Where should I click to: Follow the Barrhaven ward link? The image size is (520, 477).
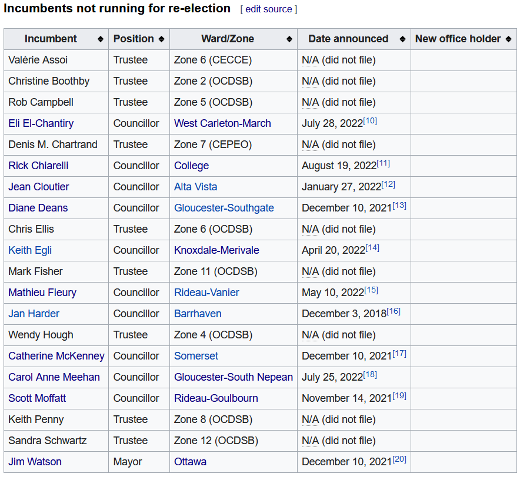(x=198, y=314)
